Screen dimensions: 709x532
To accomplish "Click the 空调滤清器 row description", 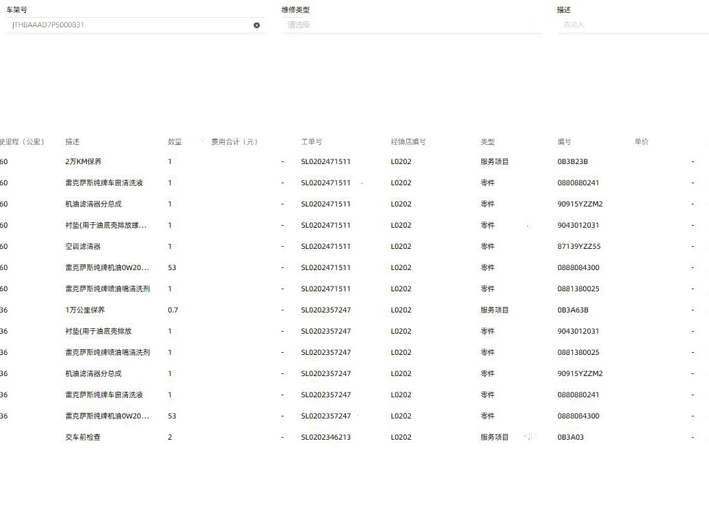I will tap(83, 246).
